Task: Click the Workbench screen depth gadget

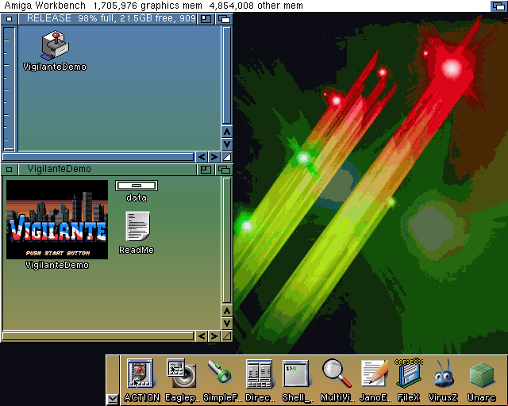Action: 498,6
